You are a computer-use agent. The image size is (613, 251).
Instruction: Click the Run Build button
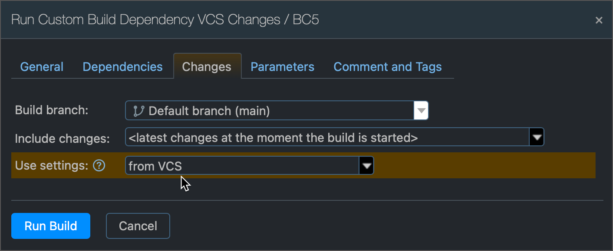click(50, 225)
